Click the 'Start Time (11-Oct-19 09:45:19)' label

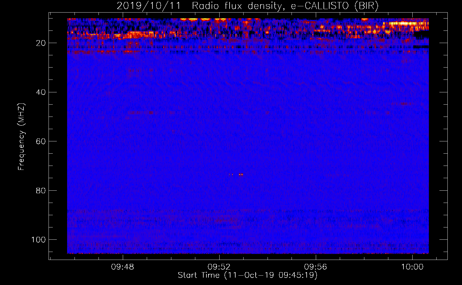pyautogui.click(x=248, y=275)
